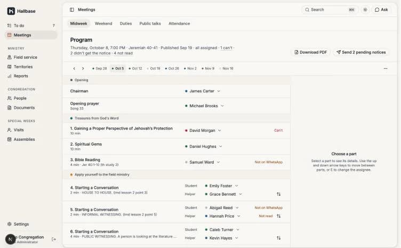This screenshot has width=401, height=248.
Task: Select the Nov 2 week
Action: [x=190, y=68]
